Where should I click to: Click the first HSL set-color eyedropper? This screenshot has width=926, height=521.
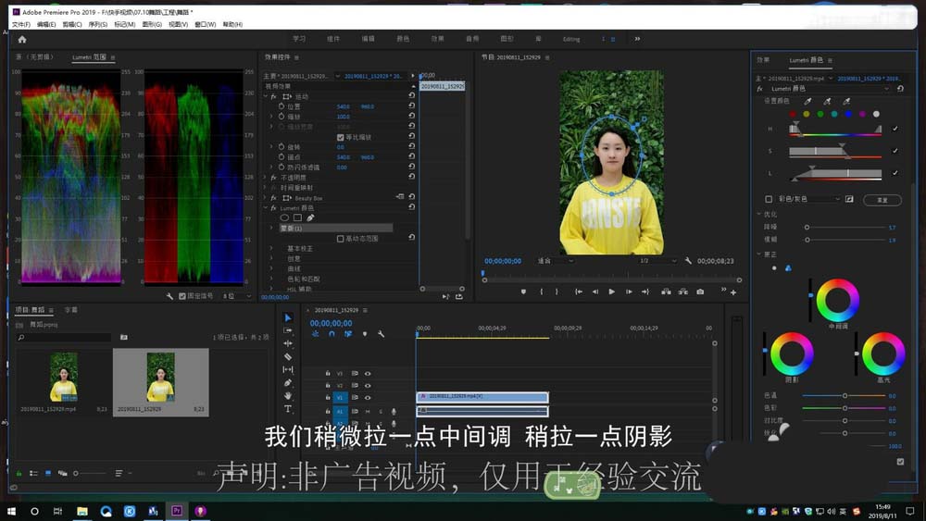(807, 102)
